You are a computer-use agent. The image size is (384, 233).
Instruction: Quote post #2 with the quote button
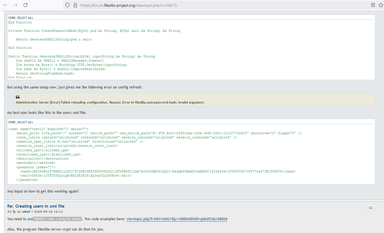pos(371,207)
